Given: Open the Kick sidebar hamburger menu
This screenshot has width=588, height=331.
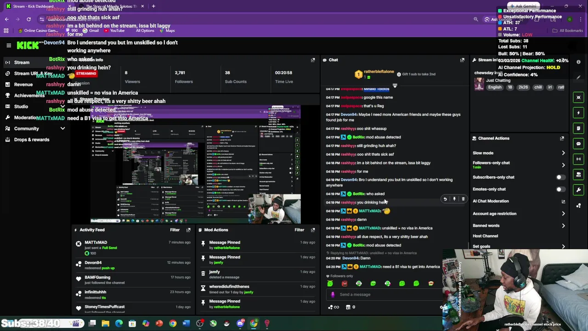Looking at the screenshot, I should pos(9,45).
